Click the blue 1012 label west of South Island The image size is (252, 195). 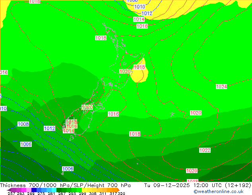(x=50, y=129)
